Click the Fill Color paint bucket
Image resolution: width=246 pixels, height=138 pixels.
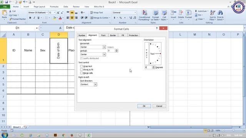click(54, 18)
